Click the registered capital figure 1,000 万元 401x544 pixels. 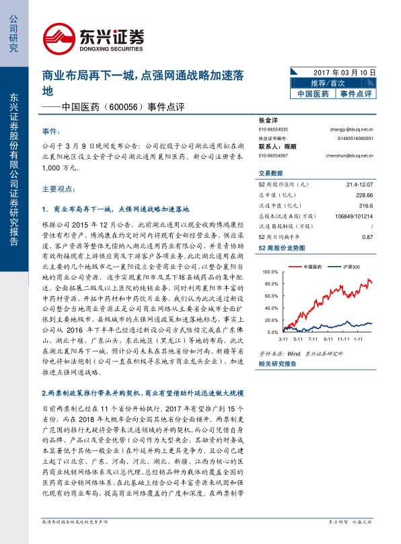pos(61,168)
